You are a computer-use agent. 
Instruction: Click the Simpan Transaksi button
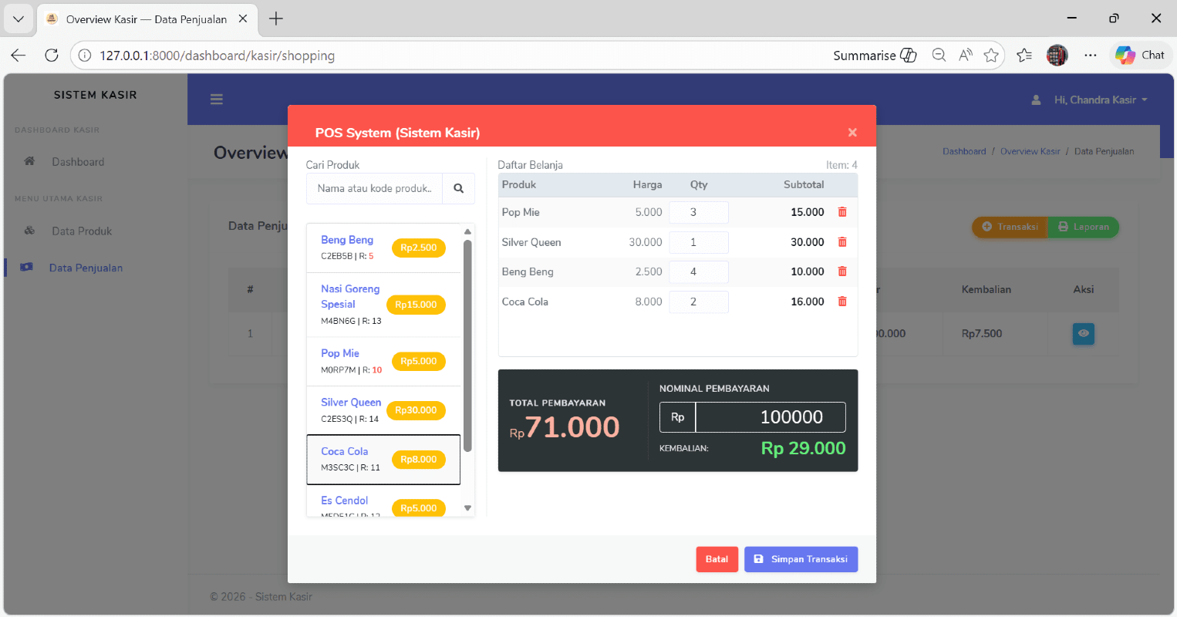(x=801, y=559)
